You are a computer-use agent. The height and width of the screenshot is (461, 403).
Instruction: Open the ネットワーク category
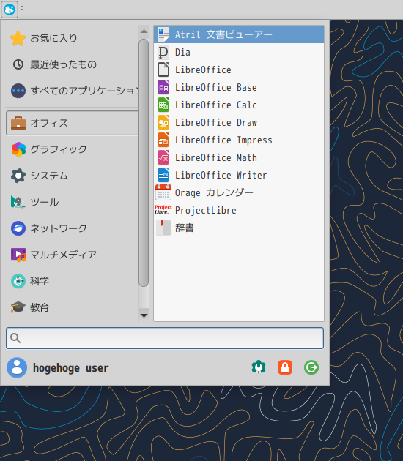(x=72, y=228)
